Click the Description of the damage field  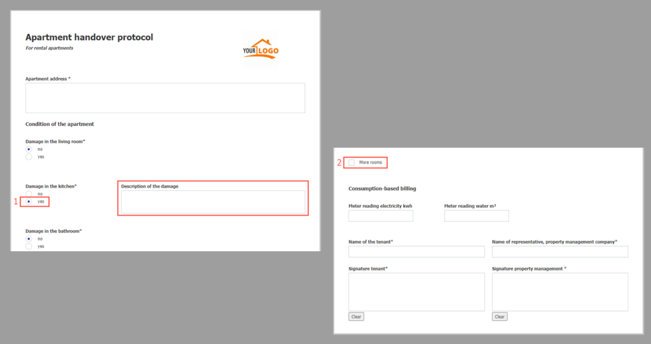click(213, 202)
